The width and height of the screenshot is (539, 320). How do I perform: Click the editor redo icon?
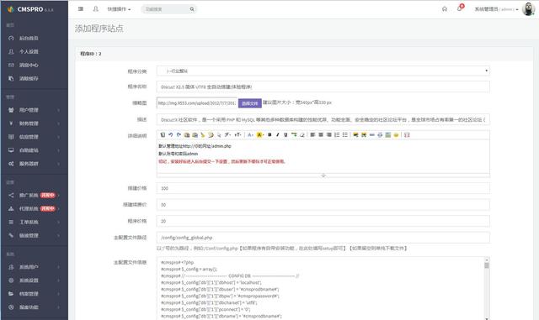pyautogui.click(x=179, y=134)
